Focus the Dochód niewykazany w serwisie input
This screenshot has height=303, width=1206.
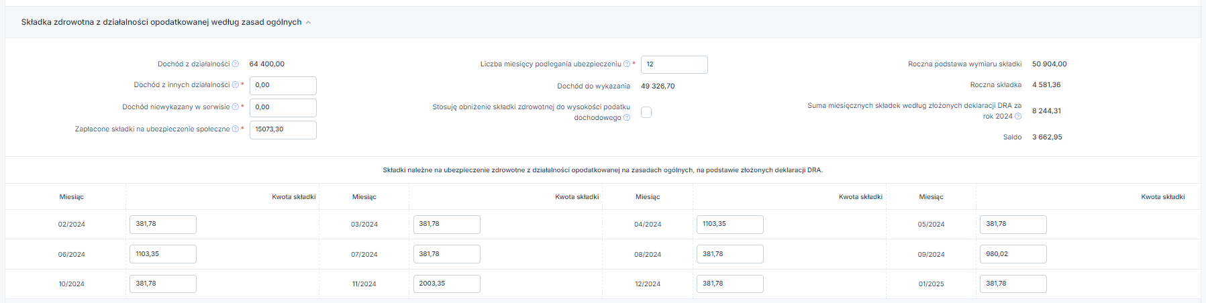pyautogui.click(x=283, y=107)
